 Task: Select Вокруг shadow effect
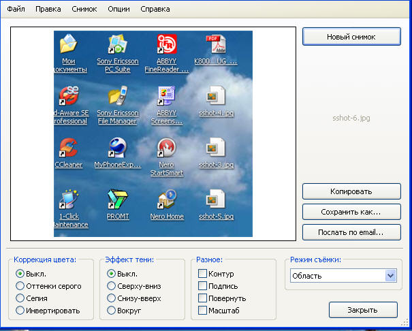pyautogui.click(x=112, y=311)
